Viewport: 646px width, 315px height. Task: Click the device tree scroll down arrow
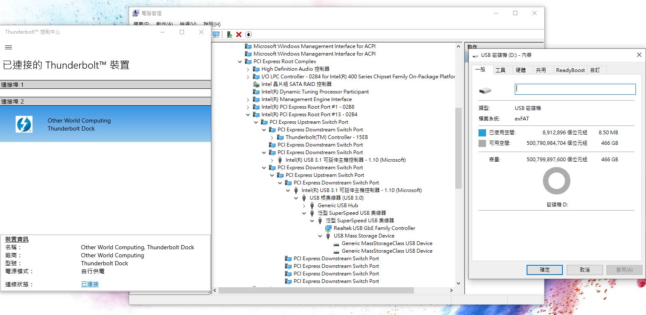point(458,283)
